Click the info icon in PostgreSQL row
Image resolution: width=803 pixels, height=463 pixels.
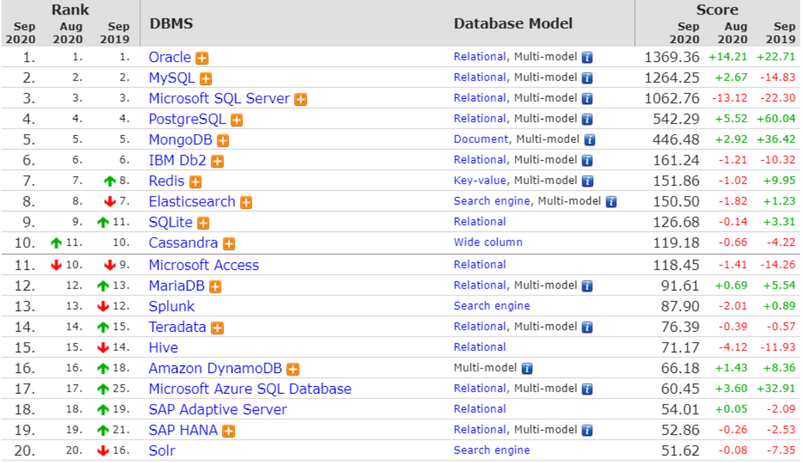tap(587, 120)
